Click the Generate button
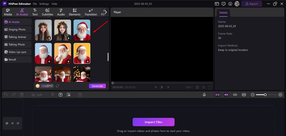 point(97,86)
